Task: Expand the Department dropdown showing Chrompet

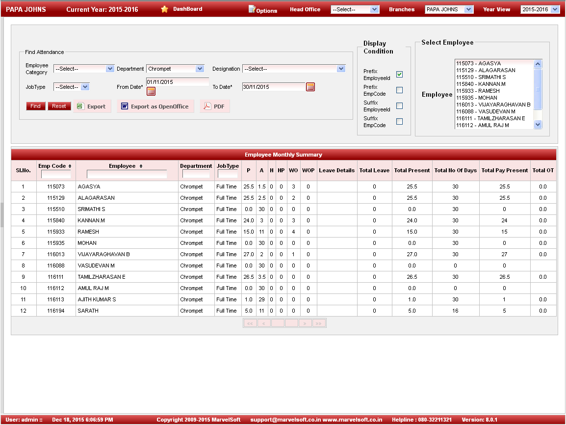Action: (x=199, y=69)
